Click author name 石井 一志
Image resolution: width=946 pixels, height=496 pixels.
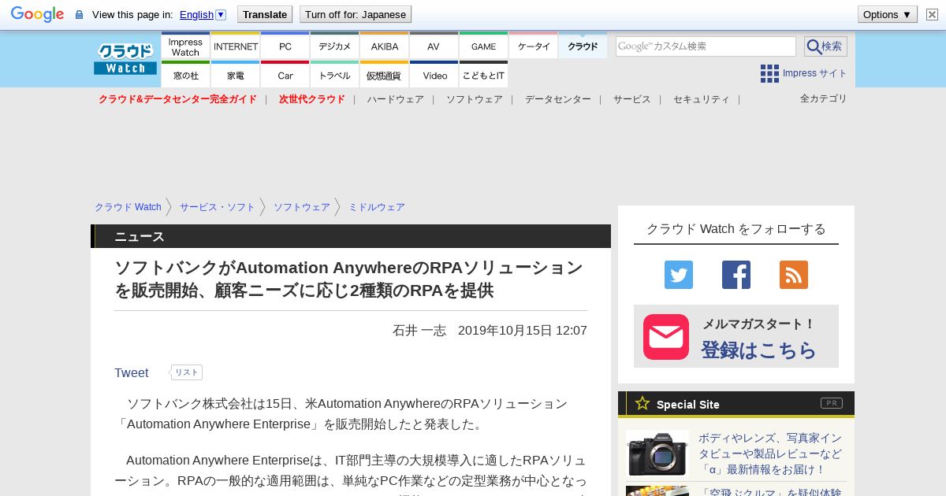pyautogui.click(x=419, y=331)
